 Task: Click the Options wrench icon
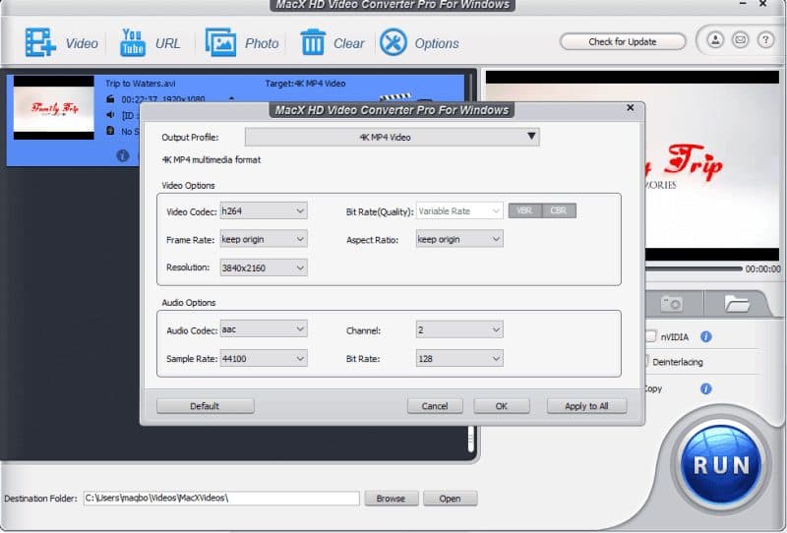393,42
